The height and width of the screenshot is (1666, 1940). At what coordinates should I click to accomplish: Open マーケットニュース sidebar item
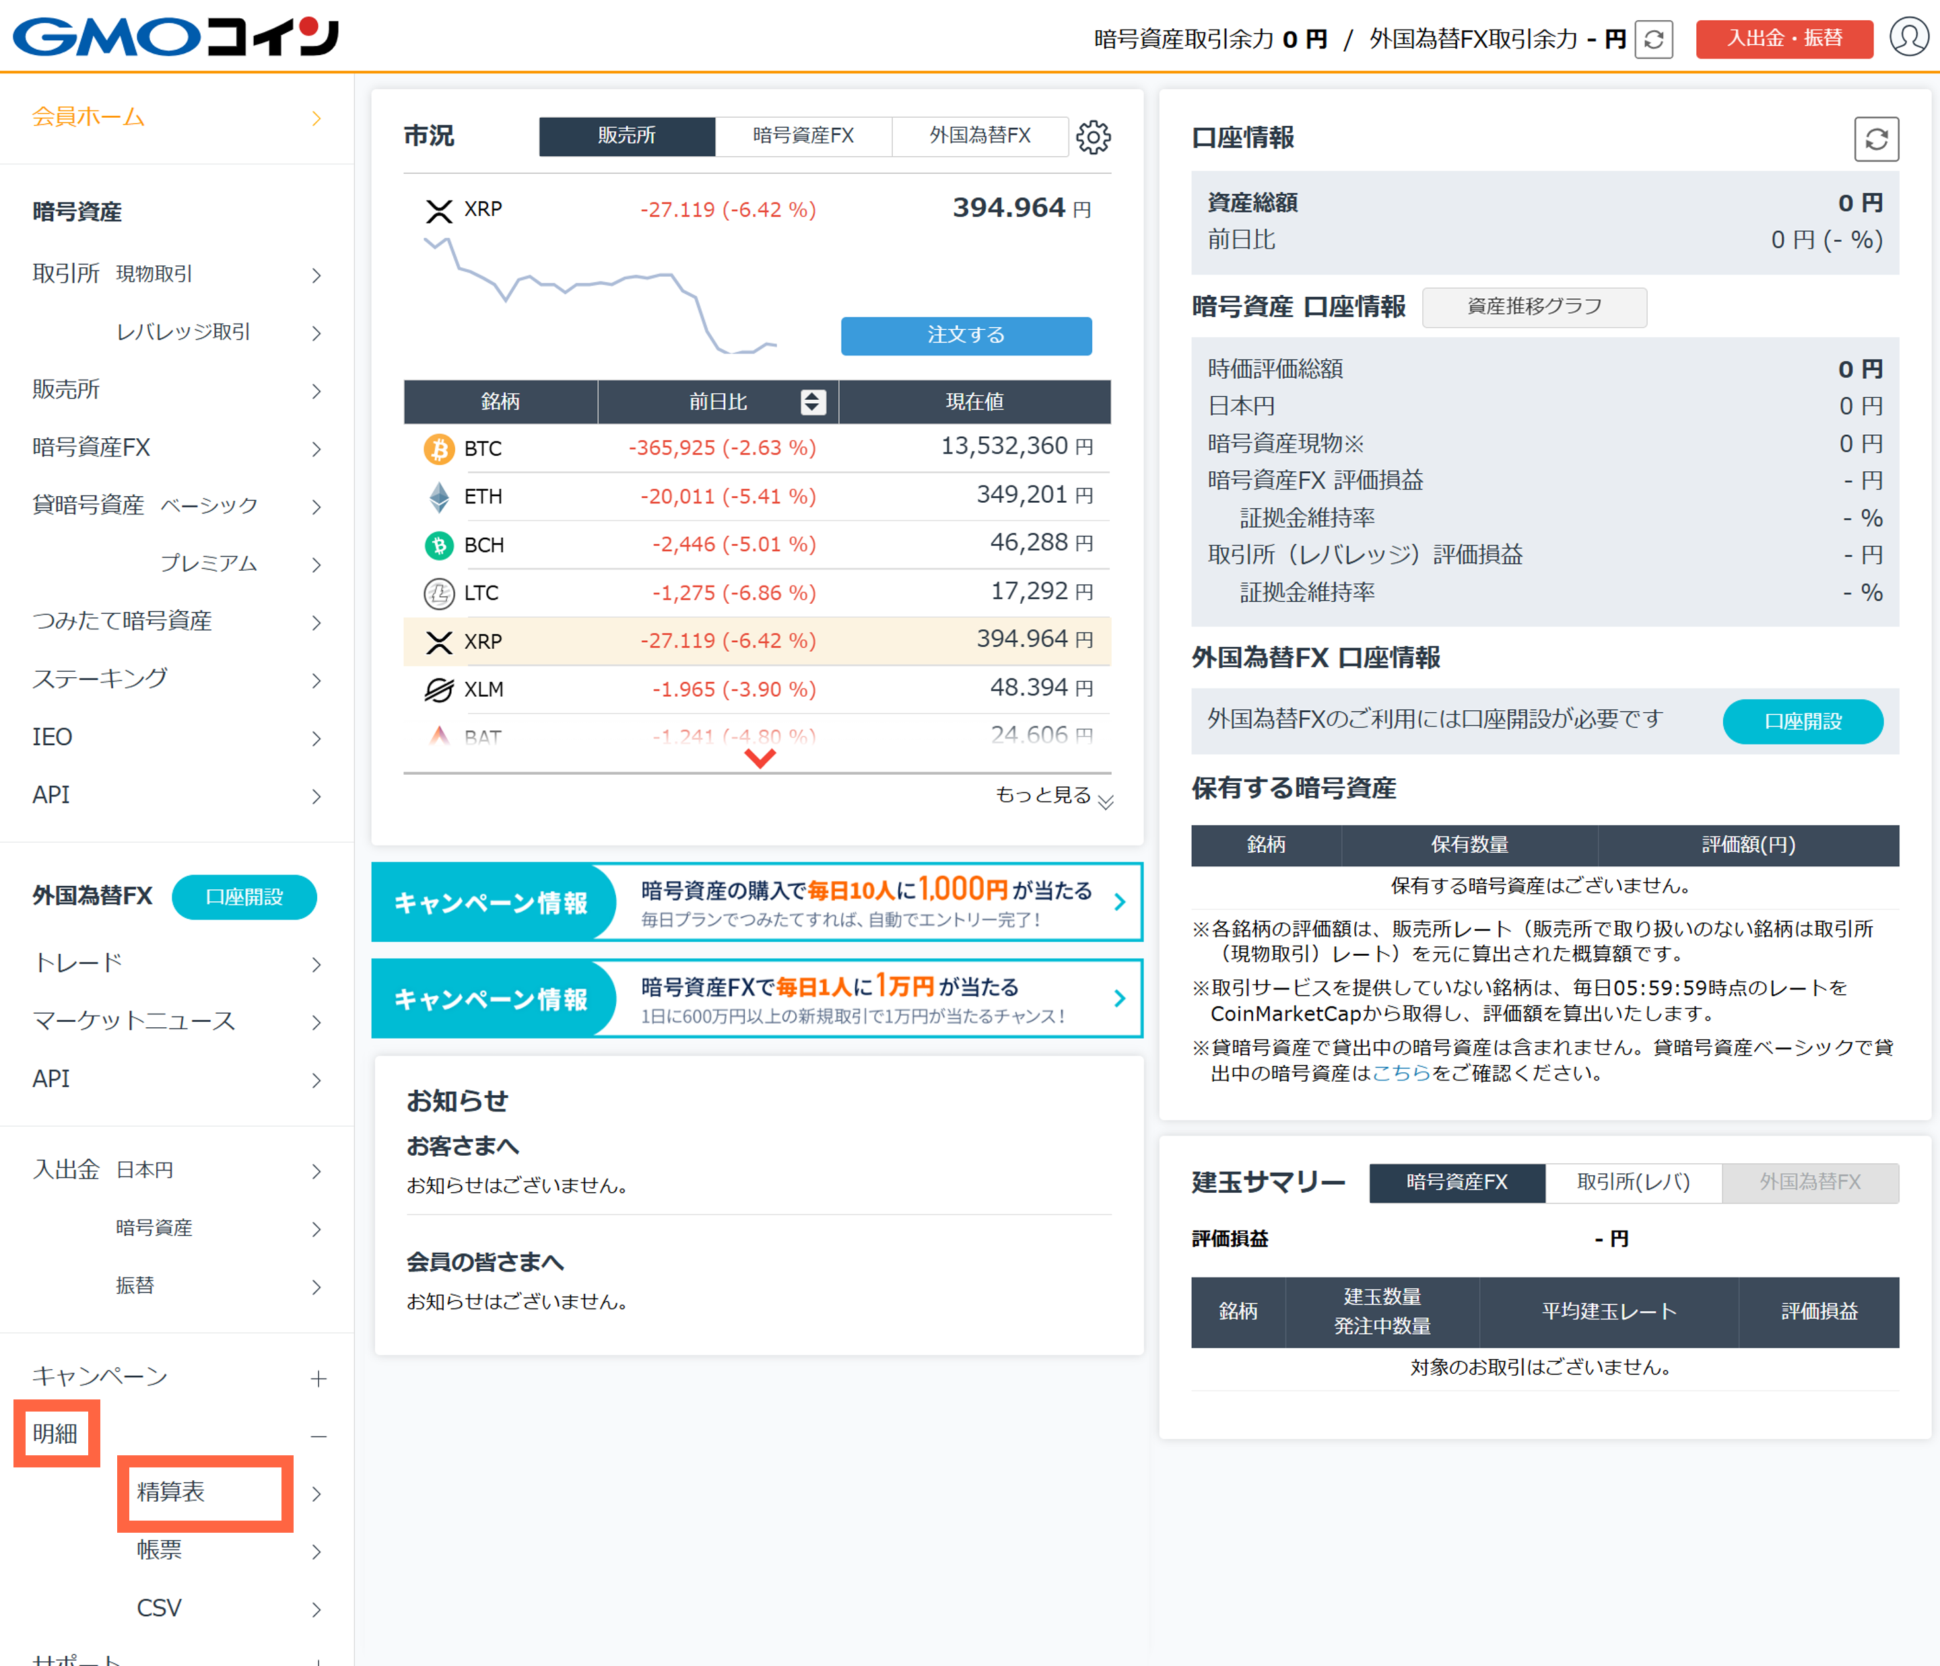(177, 1022)
